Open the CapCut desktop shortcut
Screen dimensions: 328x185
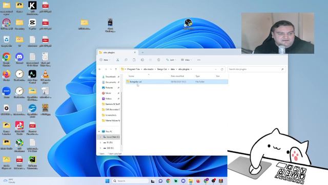coord(32,24)
